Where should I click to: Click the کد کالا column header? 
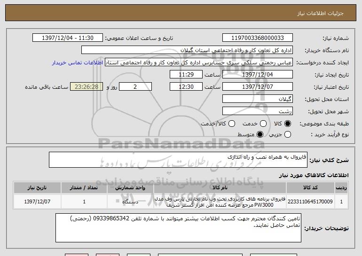tap(310, 188)
